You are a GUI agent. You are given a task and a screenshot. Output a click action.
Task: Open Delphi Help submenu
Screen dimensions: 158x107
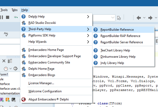(x=56, y=17)
